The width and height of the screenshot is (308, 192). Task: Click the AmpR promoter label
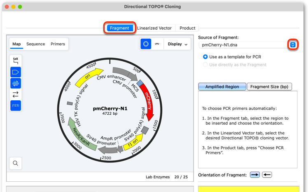click(116, 134)
